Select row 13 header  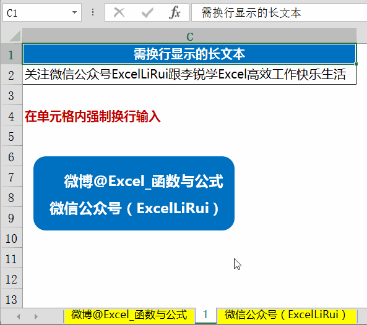[11, 298]
